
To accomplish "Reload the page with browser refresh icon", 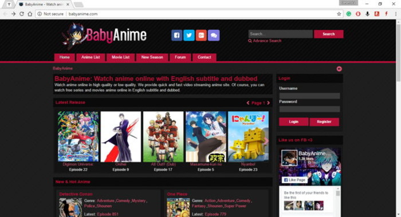I will [22, 14].
